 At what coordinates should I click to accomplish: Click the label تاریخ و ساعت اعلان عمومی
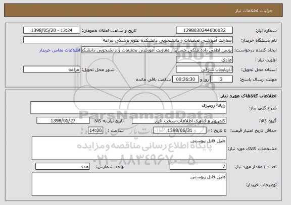coord(109,31)
